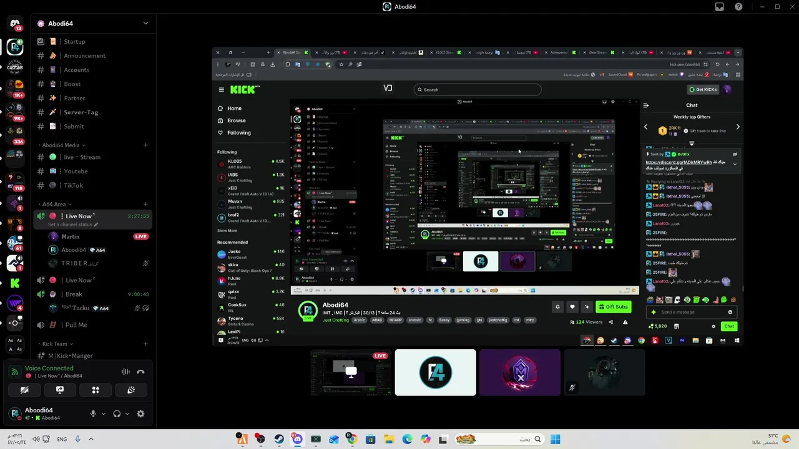Viewport: 799px width, 449px height.
Task: Open the server folder with 1K+ badge
Action: (x=15, y=87)
